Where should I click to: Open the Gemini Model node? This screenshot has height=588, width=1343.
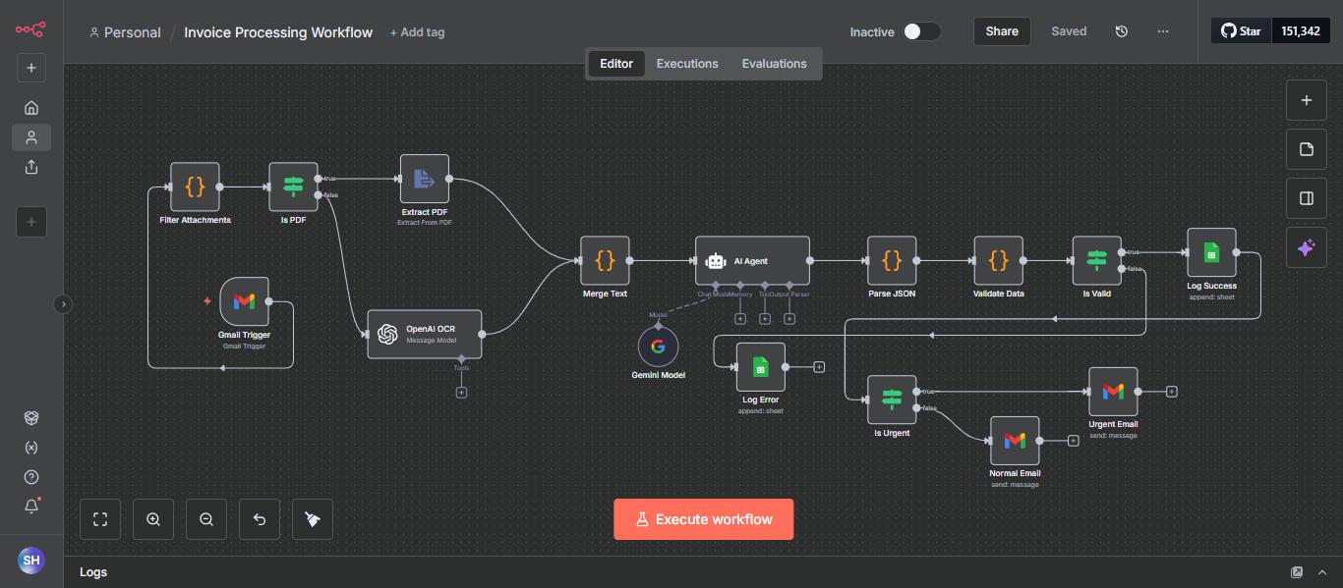pos(658,347)
